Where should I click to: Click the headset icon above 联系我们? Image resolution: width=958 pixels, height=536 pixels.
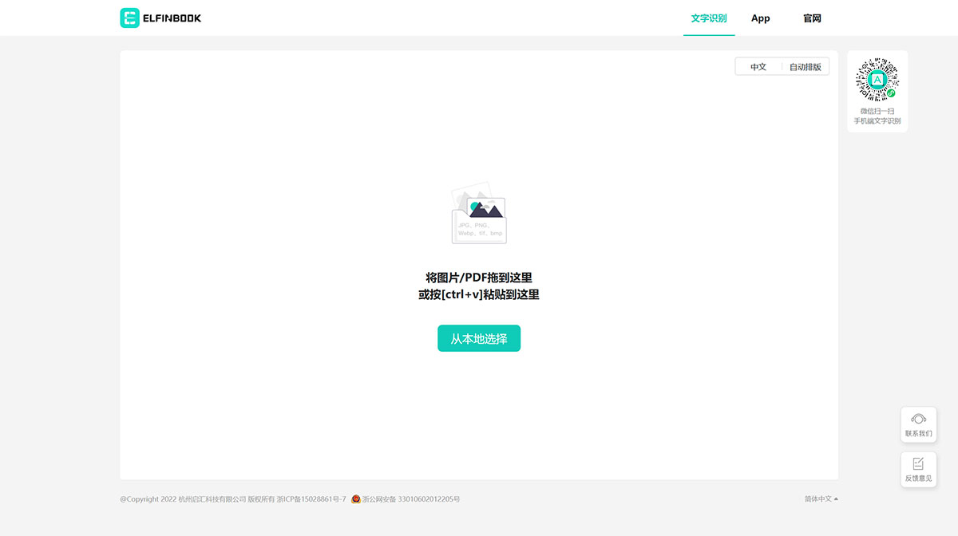(918, 419)
